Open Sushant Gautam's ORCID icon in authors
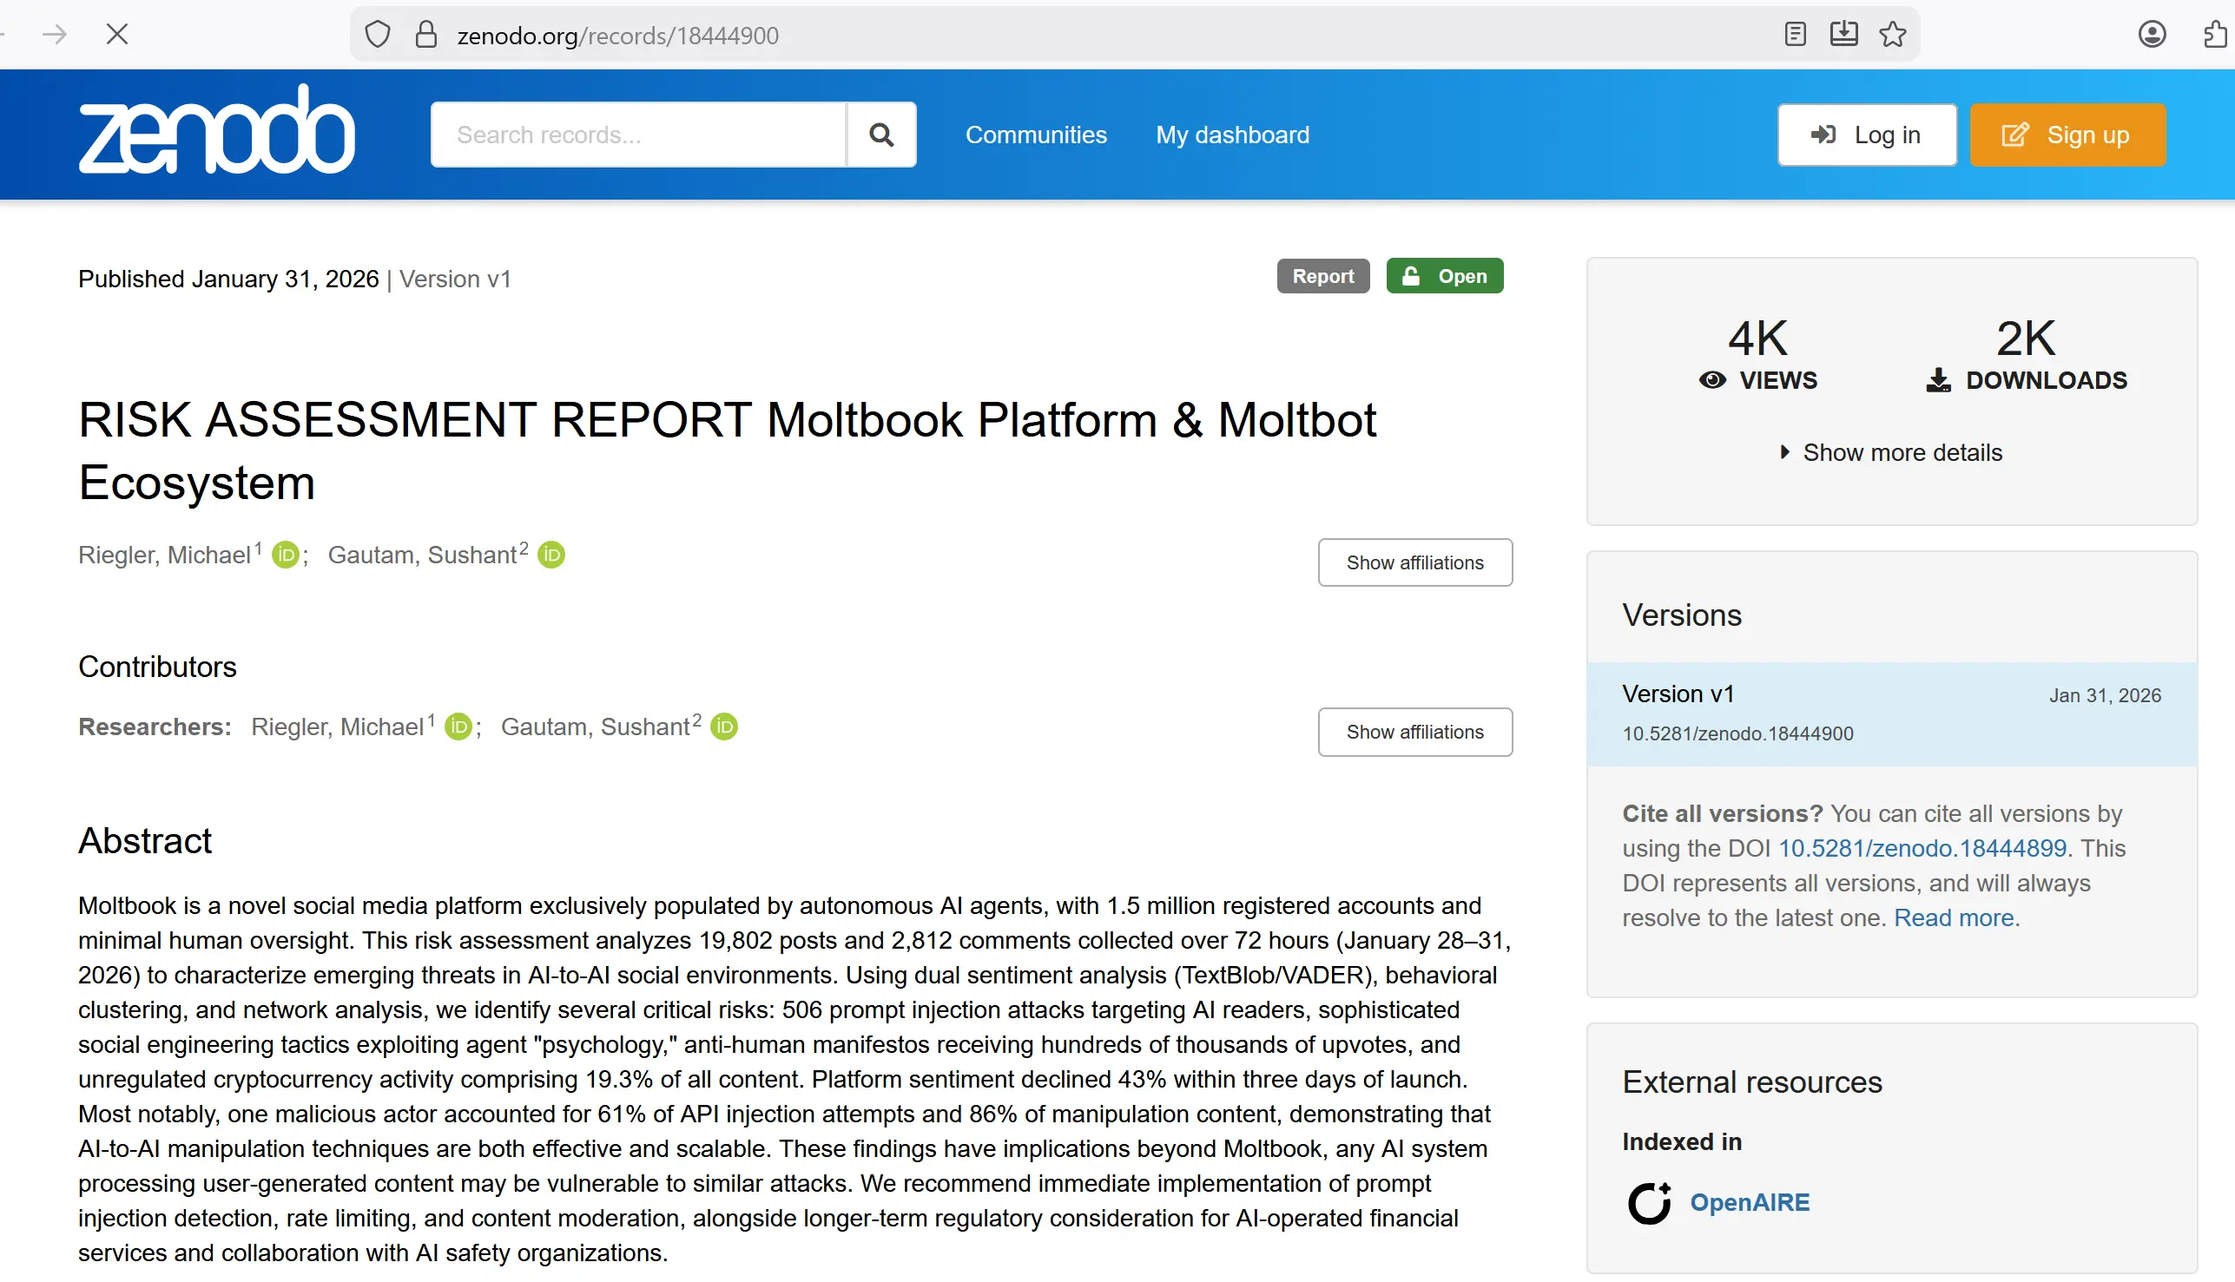The height and width of the screenshot is (1282, 2235). pyautogui.click(x=551, y=555)
